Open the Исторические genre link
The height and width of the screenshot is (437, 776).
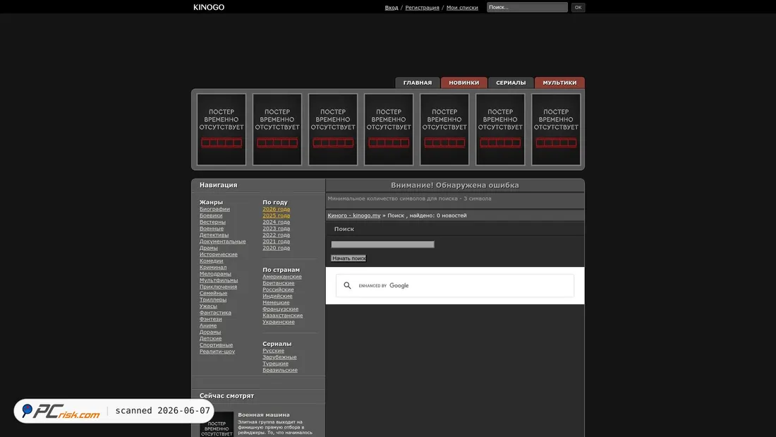coord(218,254)
